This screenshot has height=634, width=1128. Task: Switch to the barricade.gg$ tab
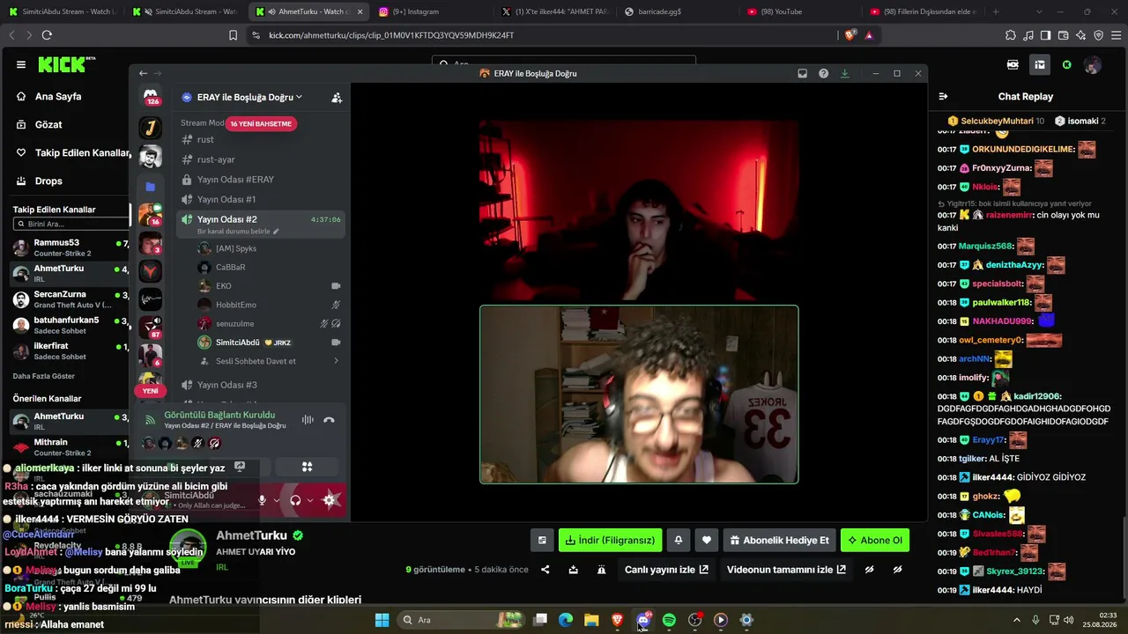(x=676, y=11)
